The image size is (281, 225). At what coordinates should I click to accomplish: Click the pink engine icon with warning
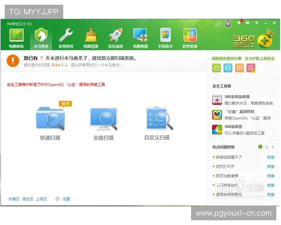point(251,68)
